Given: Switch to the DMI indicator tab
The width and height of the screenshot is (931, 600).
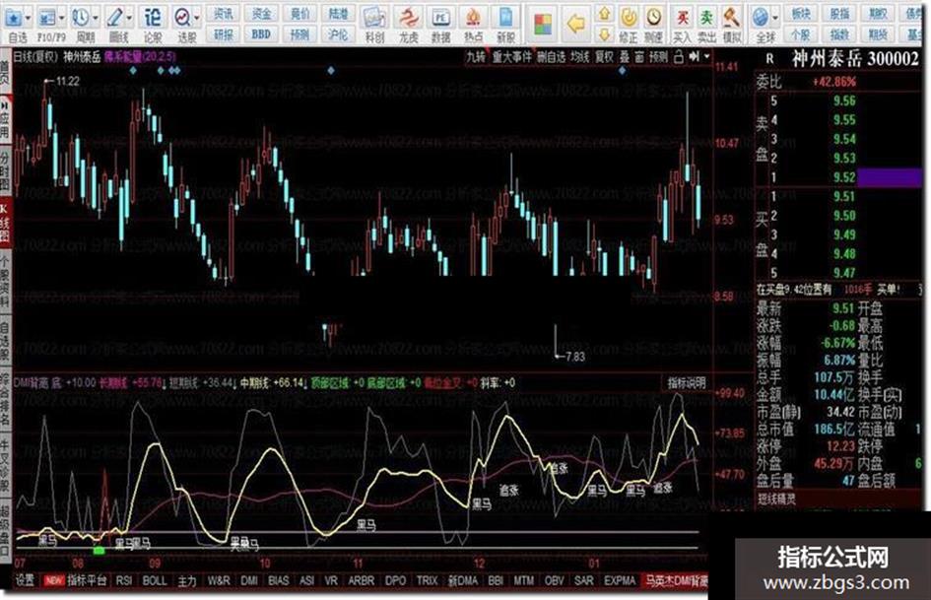Looking at the screenshot, I should coord(249,580).
